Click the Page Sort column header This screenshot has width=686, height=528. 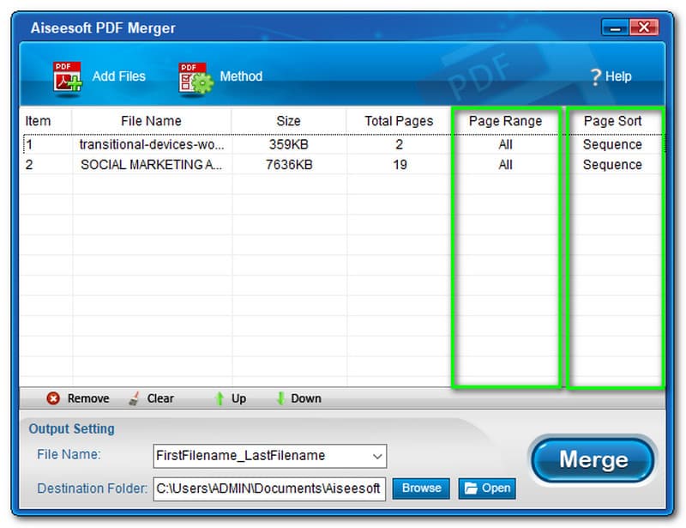tap(613, 121)
